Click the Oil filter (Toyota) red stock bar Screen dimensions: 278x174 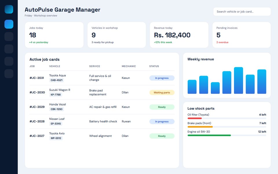(x=195, y=118)
